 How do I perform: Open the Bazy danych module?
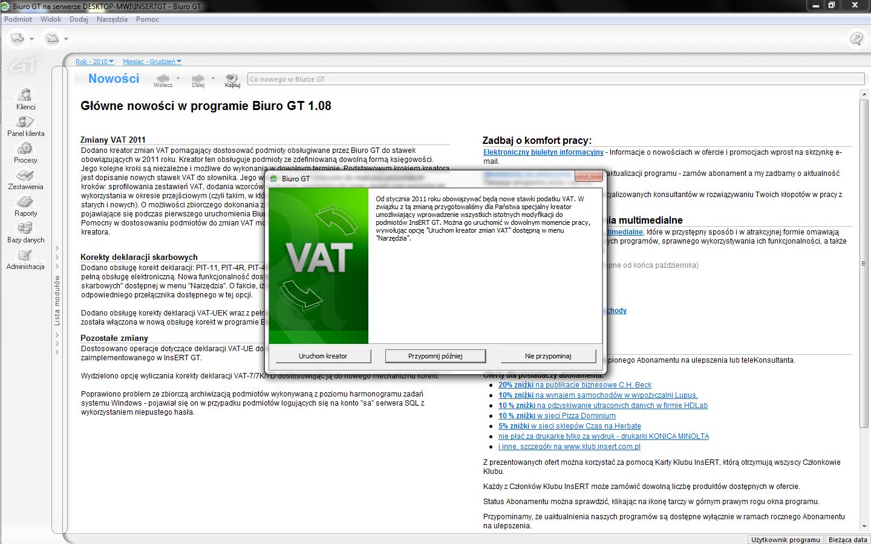[25, 232]
